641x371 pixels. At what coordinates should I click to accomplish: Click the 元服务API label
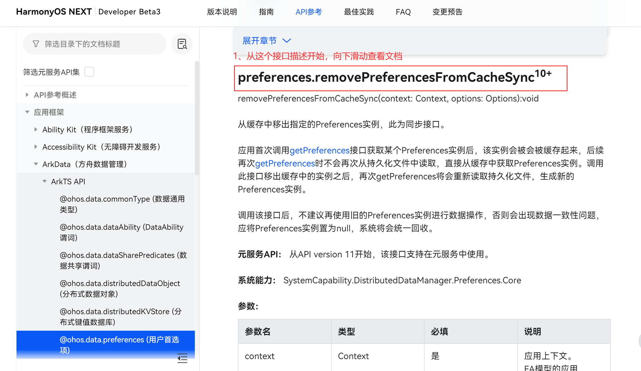259,254
